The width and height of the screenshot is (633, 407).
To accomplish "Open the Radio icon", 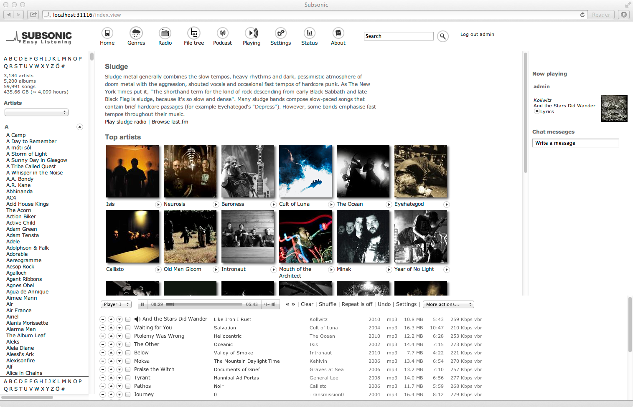I will [x=165, y=33].
